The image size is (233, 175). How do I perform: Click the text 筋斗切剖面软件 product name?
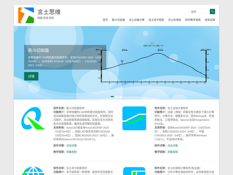(x=75, y=108)
